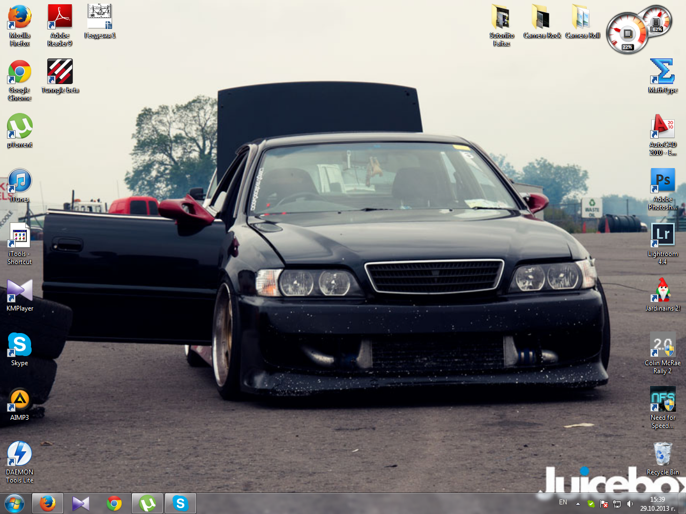Screen dimensions: 686x514
Task: Select the KMPlayer desktop shortcut
Action: click(20, 295)
